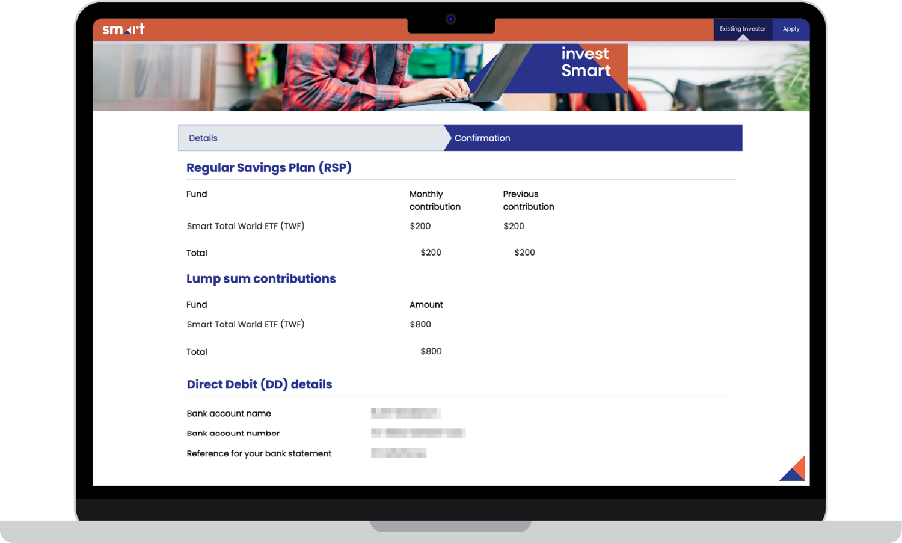Click the blue-orange triangle corner icon

(x=793, y=468)
